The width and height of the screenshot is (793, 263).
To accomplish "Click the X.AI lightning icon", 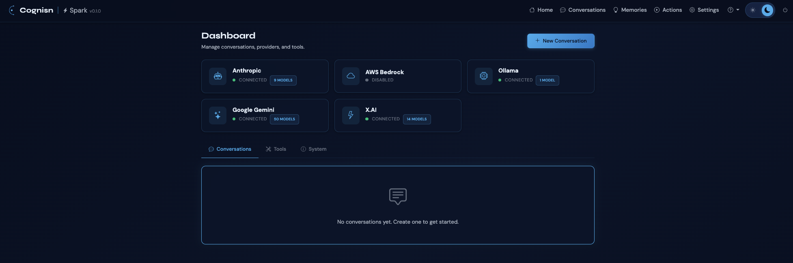I will coord(351,115).
